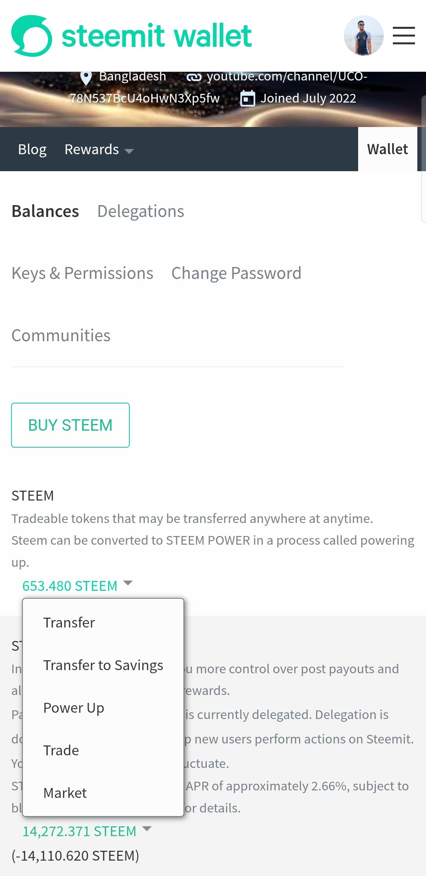Screen dimensions: 426x876
Task: Click the location pin icon
Action: pyautogui.click(x=86, y=77)
